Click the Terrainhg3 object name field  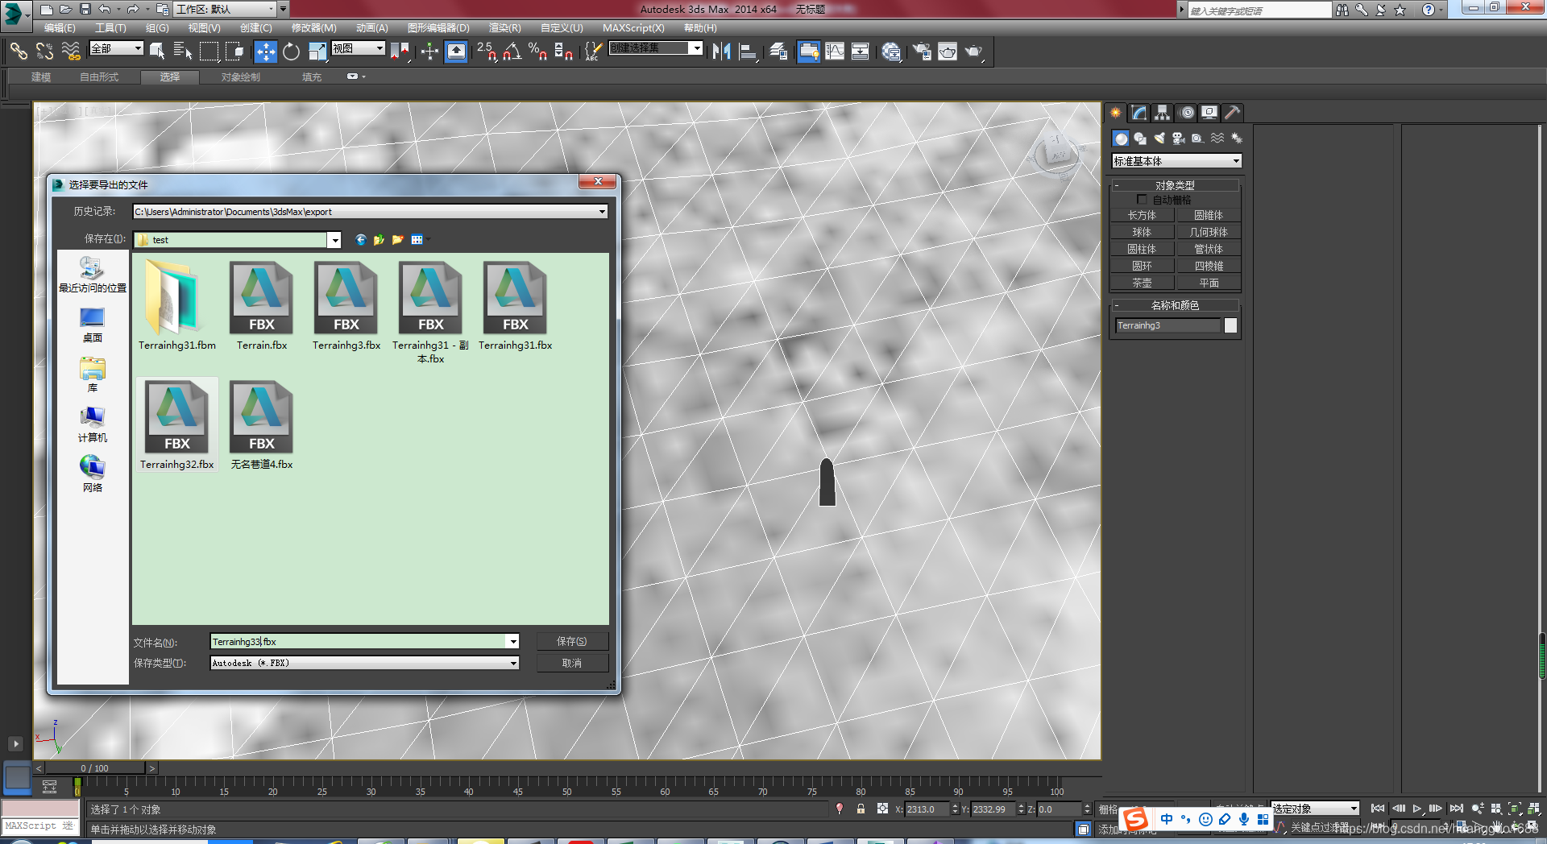(x=1168, y=325)
